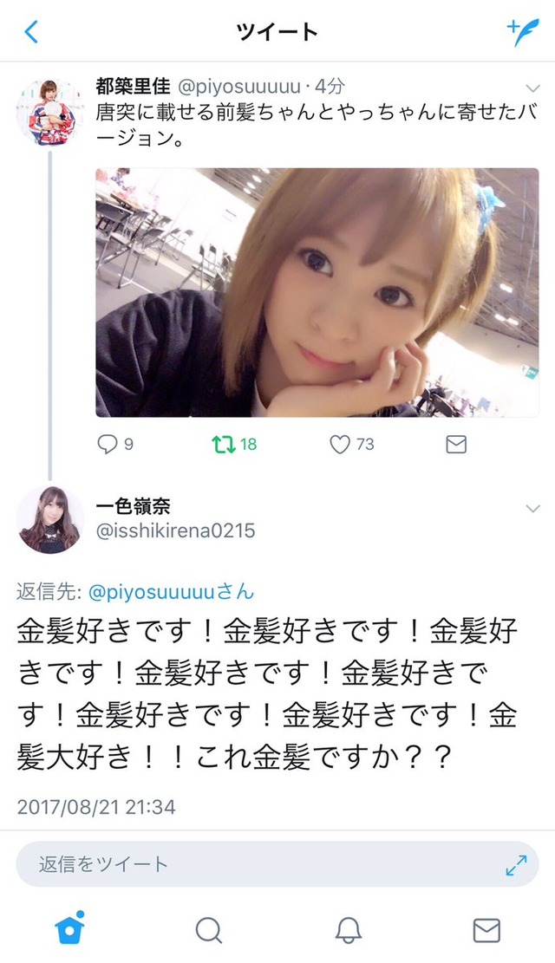
Task: Tap the reply bubble icon showing 9
Action: pyautogui.click(x=107, y=444)
